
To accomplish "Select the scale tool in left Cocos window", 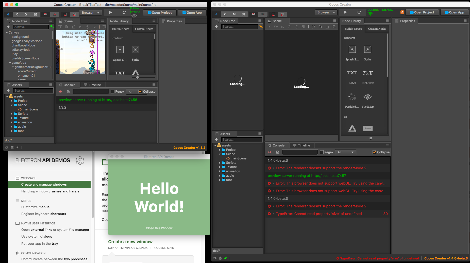I will 26,14.
